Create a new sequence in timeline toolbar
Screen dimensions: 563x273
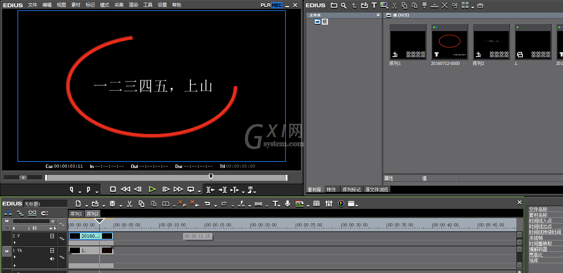point(78,204)
